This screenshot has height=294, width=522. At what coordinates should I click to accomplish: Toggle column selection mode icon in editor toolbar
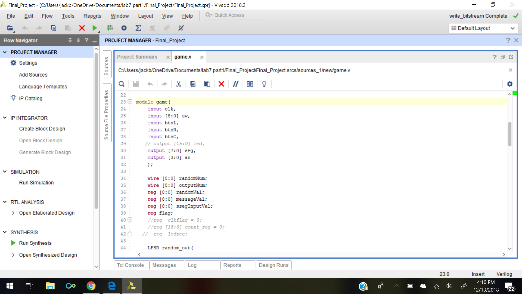(250, 84)
